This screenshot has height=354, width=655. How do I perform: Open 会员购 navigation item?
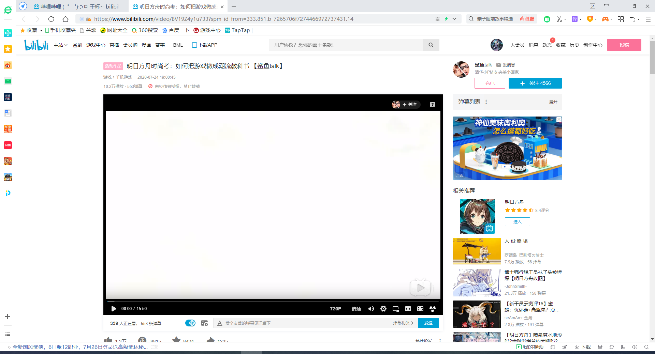pyautogui.click(x=130, y=45)
